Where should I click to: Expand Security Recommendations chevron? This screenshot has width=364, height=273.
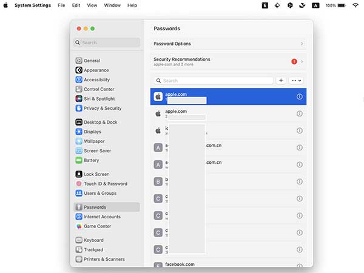click(x=302, y=61)
